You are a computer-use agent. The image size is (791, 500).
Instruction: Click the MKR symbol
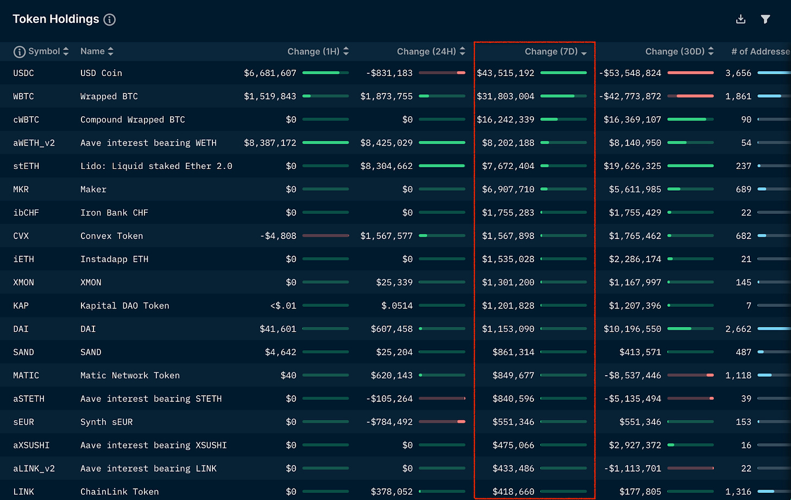21,189
